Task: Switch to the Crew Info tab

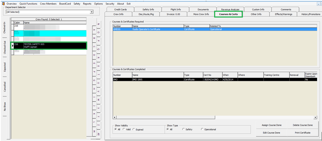Action: tap(118, 14)
